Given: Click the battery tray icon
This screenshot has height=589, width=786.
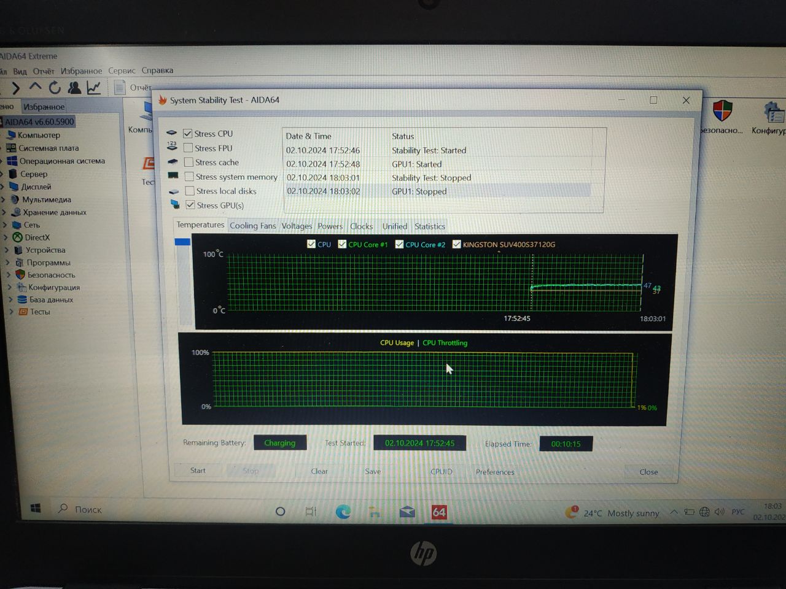Looking at the screenshot, I should click(689, 512).
